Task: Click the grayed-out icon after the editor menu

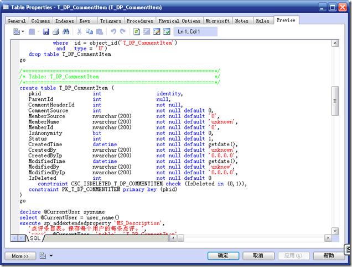Action: click(32, 32)
